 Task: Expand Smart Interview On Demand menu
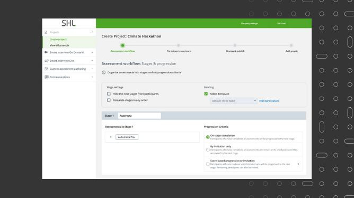click(x=92, y=52)
